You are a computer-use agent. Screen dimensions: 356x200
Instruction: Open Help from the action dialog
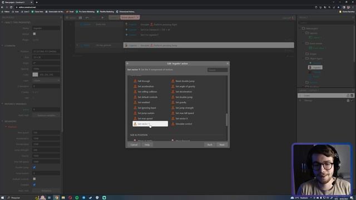click(x=147, y=144)
